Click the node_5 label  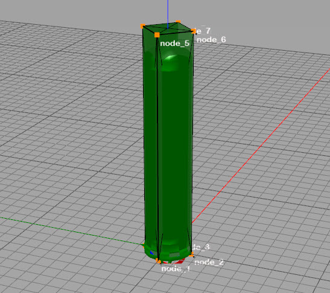coord(175,43)
